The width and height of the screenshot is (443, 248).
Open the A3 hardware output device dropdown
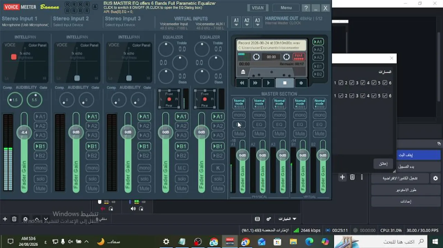[257, 22]
